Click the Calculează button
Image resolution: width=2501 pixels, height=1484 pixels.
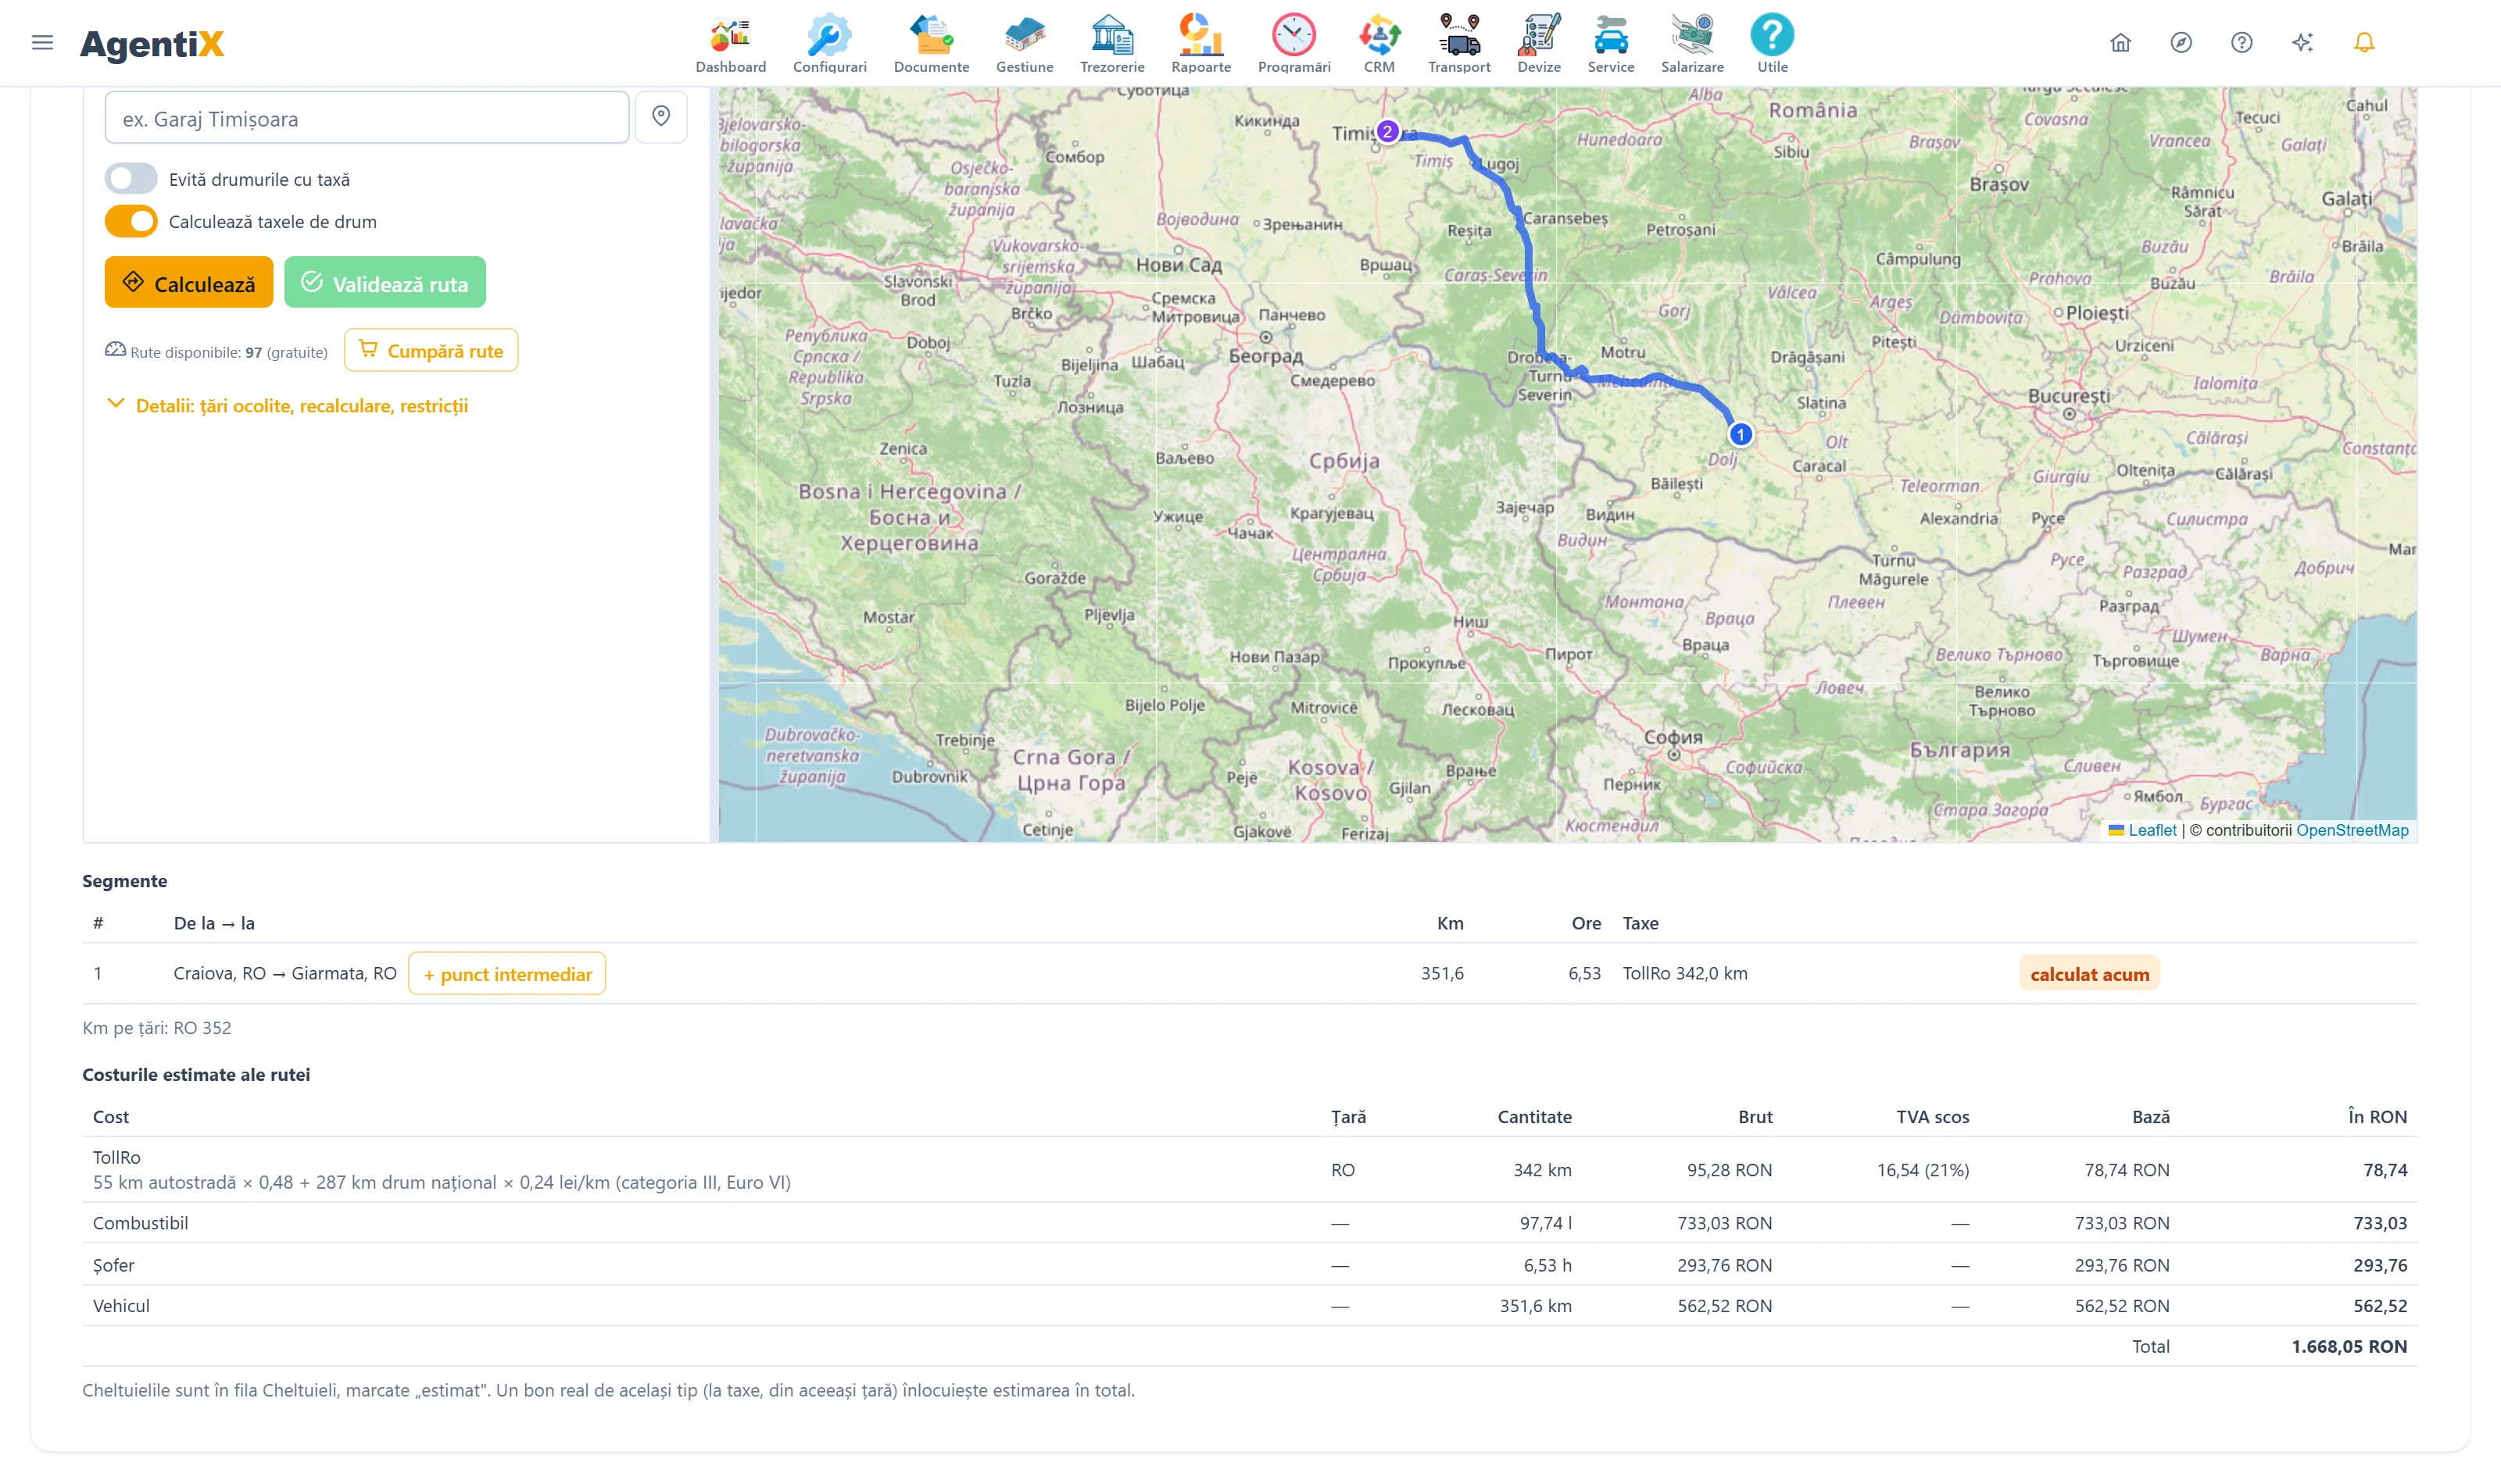[188, 283]
